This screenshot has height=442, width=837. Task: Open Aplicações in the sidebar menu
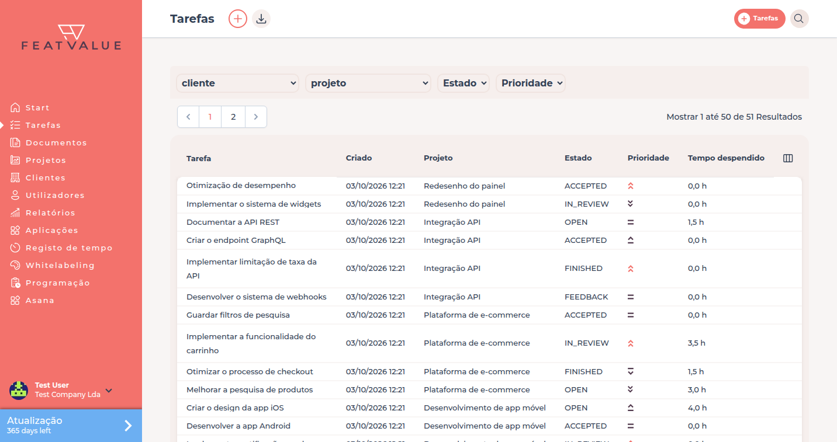click(52, 230)
